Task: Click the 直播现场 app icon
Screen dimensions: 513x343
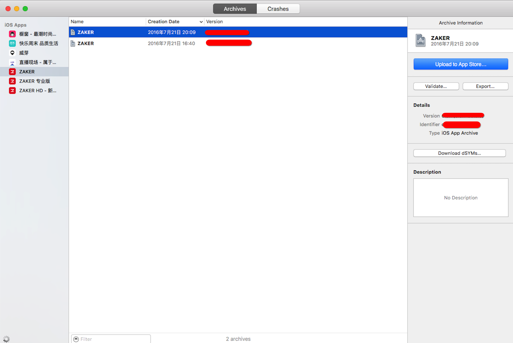Action: [12, 62]
